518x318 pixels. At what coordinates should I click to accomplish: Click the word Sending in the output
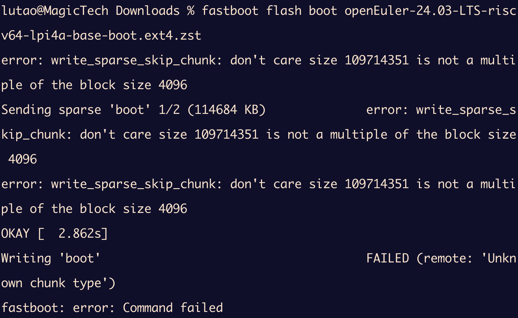pyautogui.click(x=26, y=110)
